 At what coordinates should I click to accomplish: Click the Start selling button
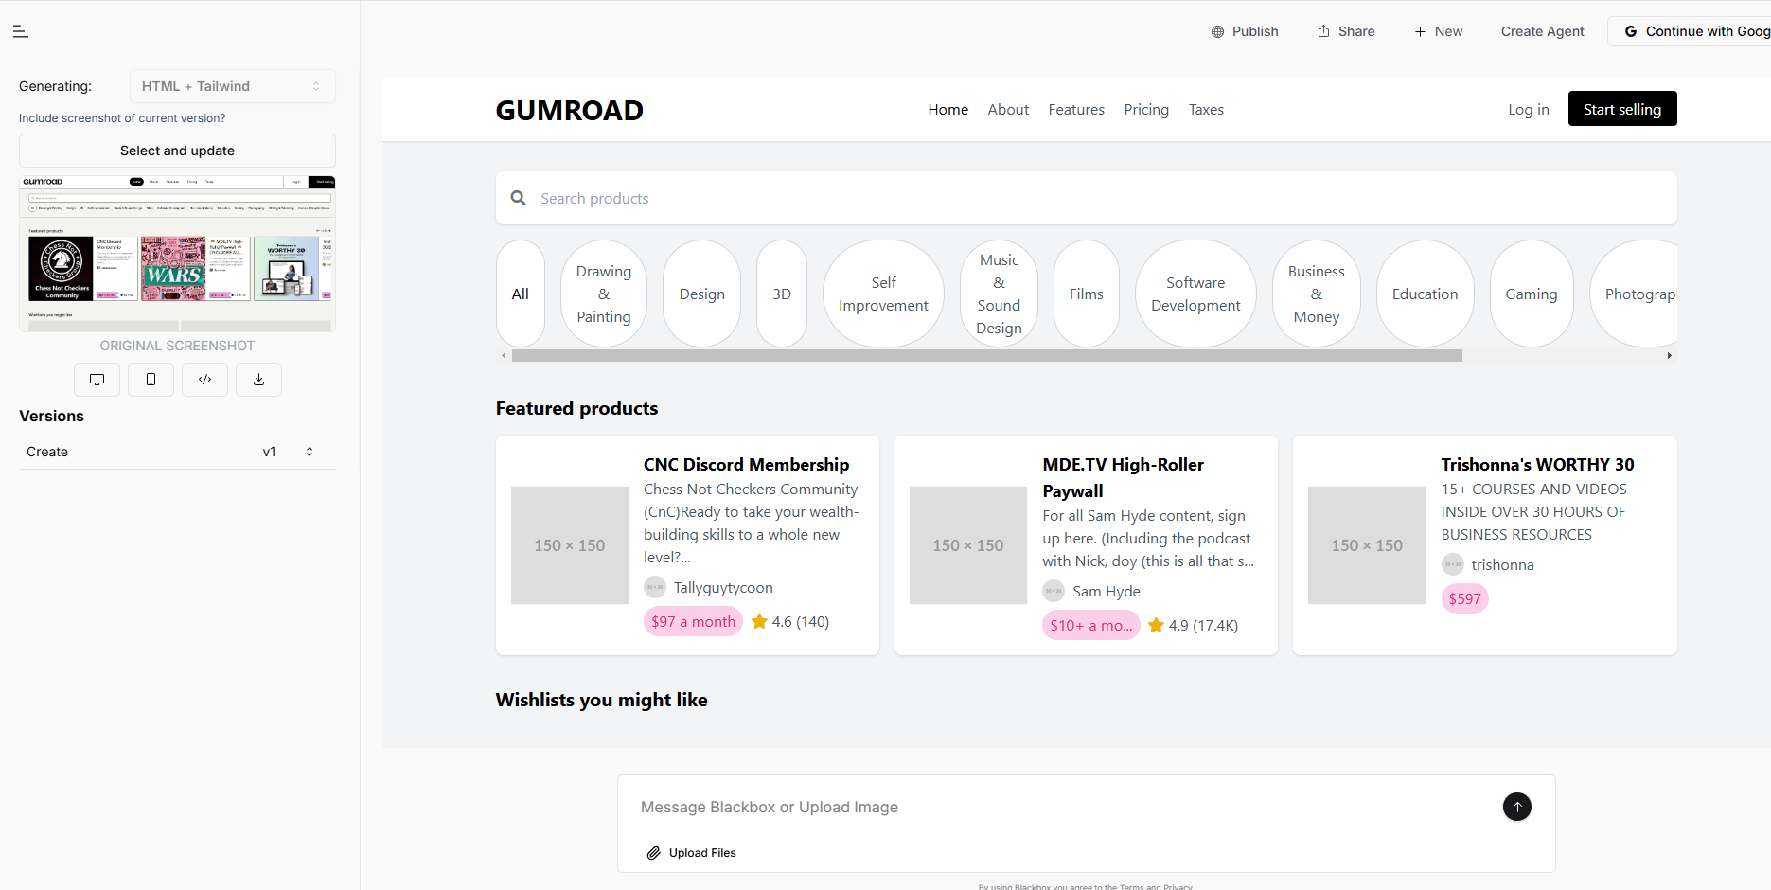click(1622, 109)
